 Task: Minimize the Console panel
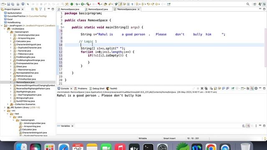[x=260, y=88]
